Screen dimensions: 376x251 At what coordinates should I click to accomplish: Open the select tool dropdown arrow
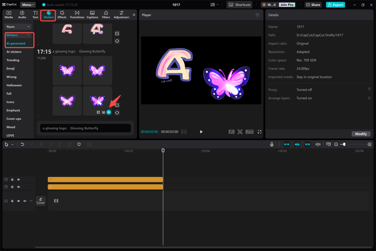coord(12,144)
